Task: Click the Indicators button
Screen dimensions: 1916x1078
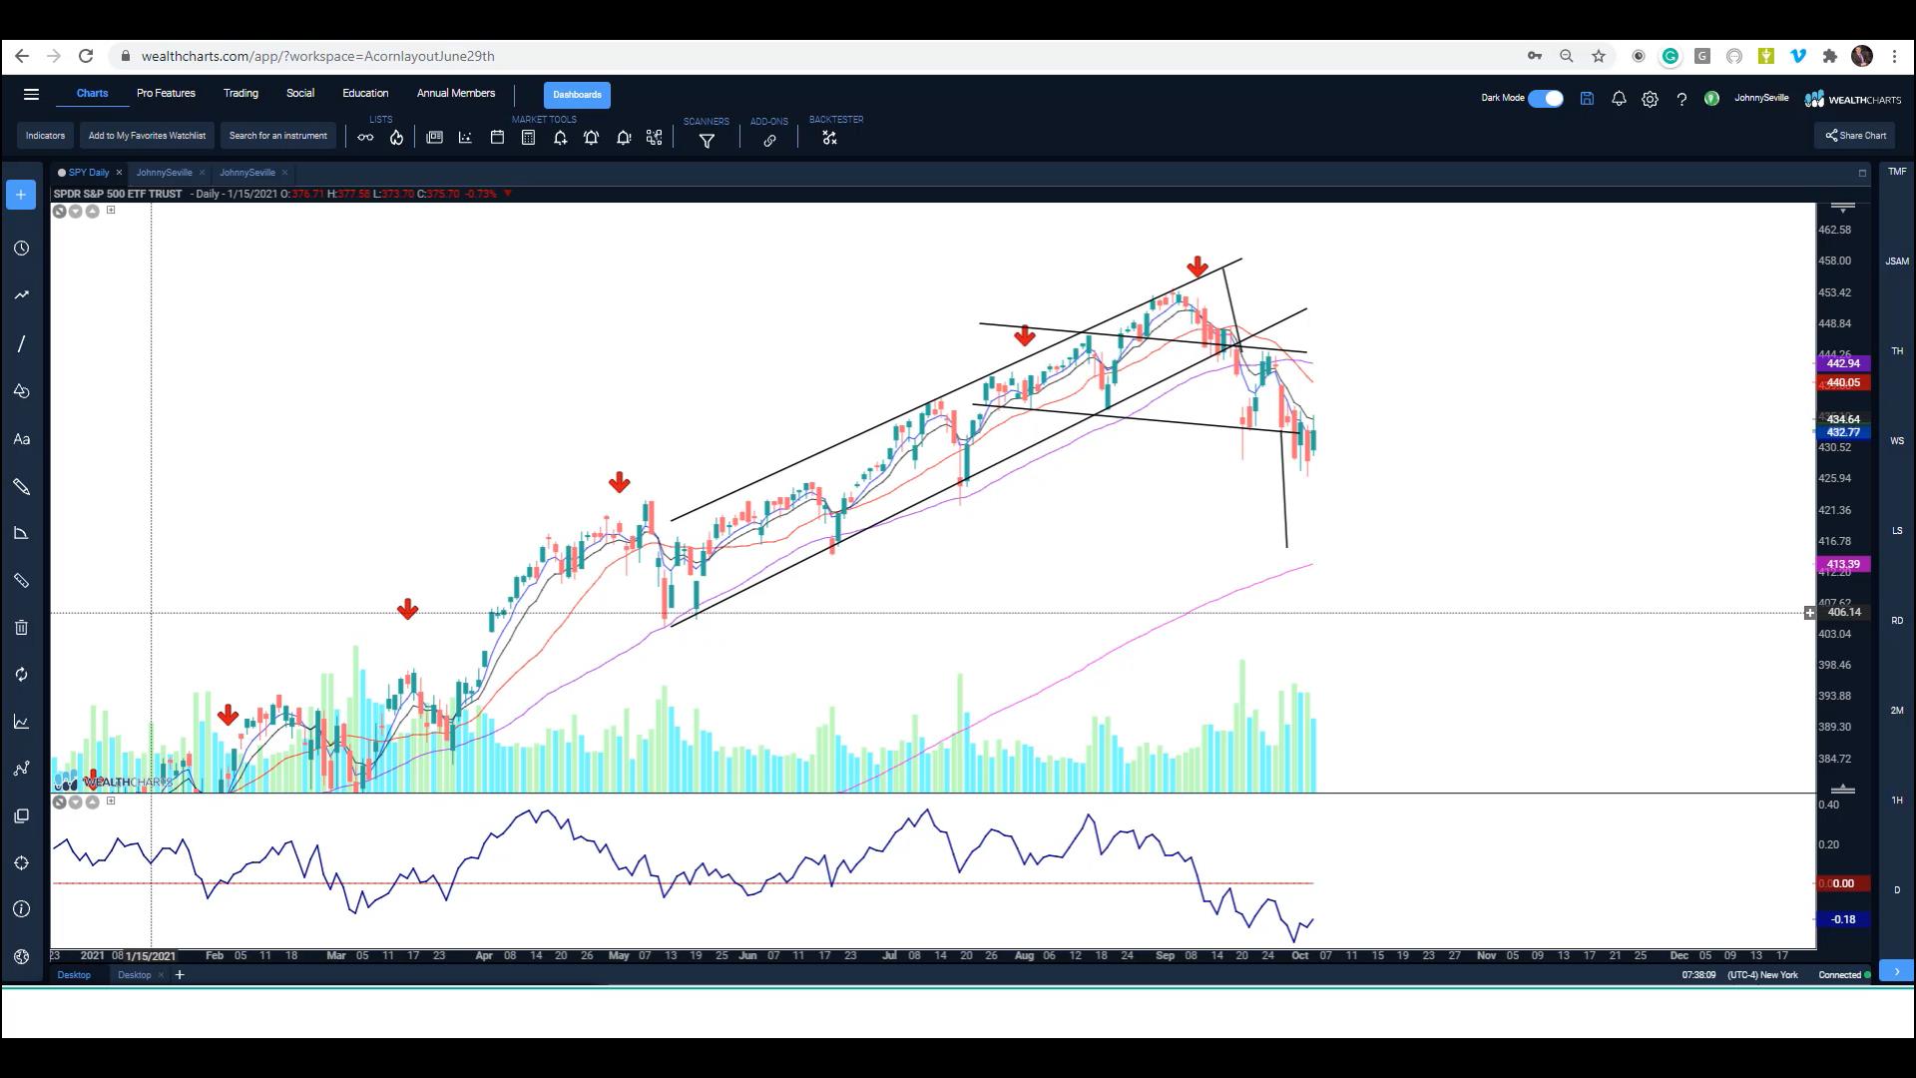Action: tap(45, 136)
